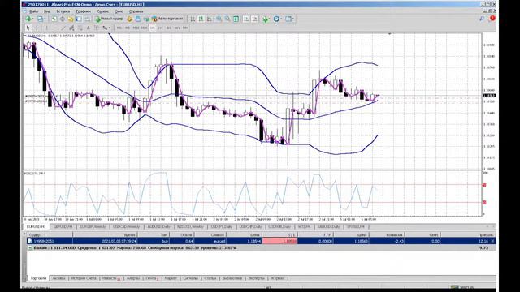Viewport: 520px width, 292px height.
Task: Switch timeframe to M15
Action: pyautogui.click(x=136, y=28)
